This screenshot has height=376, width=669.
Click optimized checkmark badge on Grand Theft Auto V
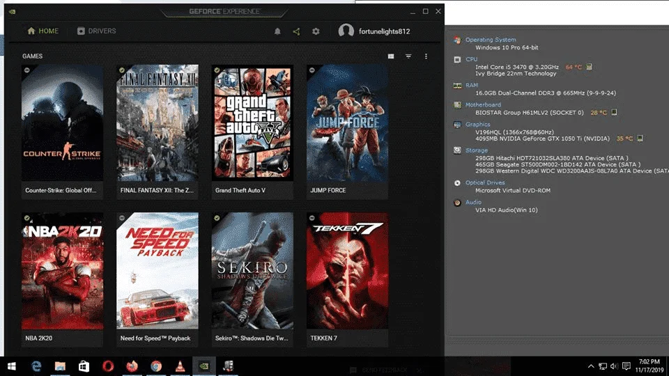(217, 70)
